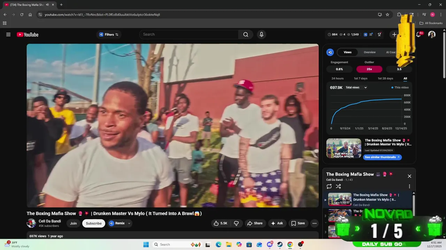Reload the page
The image size is (446, 250).
click(x=22, y=15)
